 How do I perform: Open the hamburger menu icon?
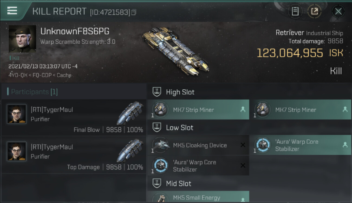pos(12,11)
